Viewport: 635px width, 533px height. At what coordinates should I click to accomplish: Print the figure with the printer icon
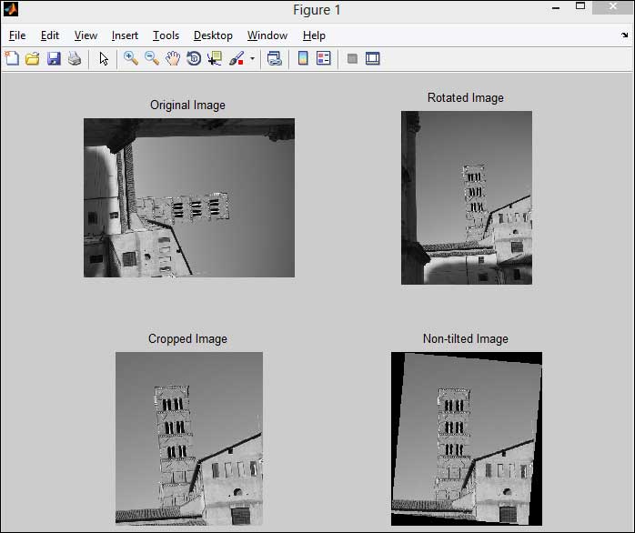coord(75,58)
